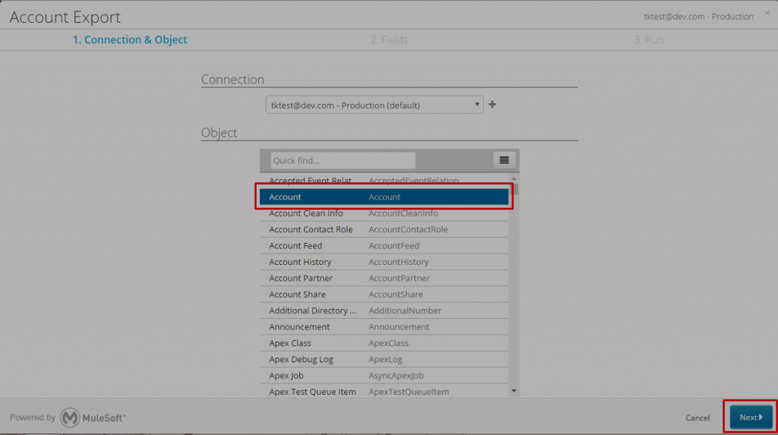Select the Apex Debug Log row
778x435 pixels.
[384, 360]
